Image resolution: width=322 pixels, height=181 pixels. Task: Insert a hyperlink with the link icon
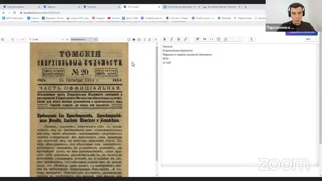pyautogui.click(x=186, y=39)
